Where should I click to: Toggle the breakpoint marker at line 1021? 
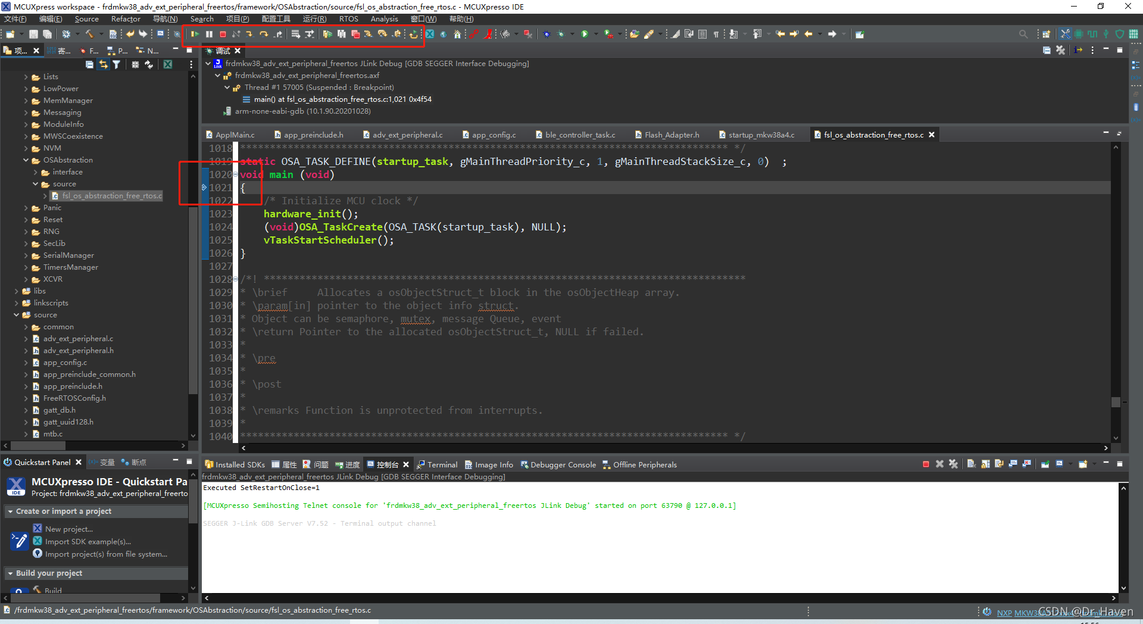pos(204,188)
